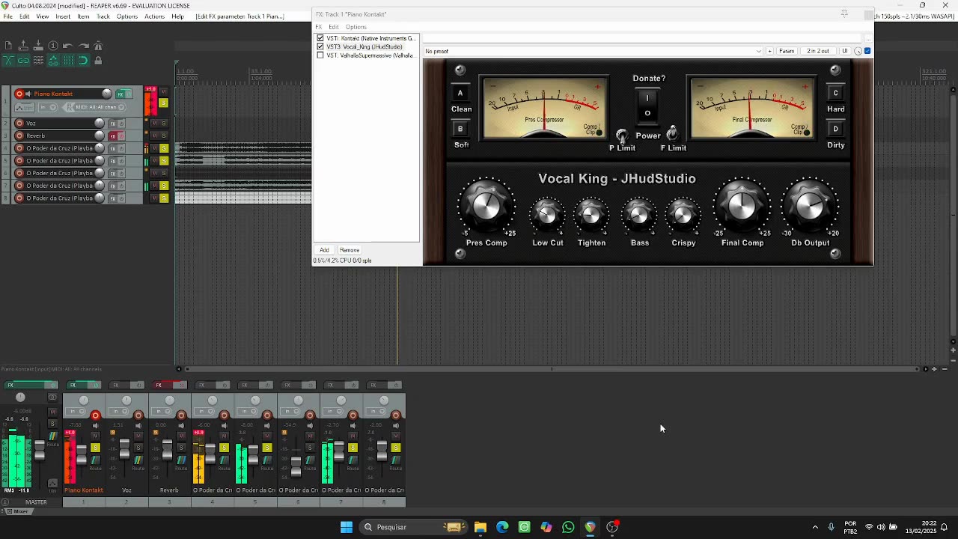This screenshot has height=539, width=958.
Task: Select Mixer tab at bottom left
Action: [x=19, y=511]
